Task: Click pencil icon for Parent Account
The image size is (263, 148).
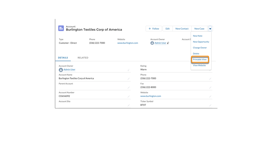Action: point(129,88)
